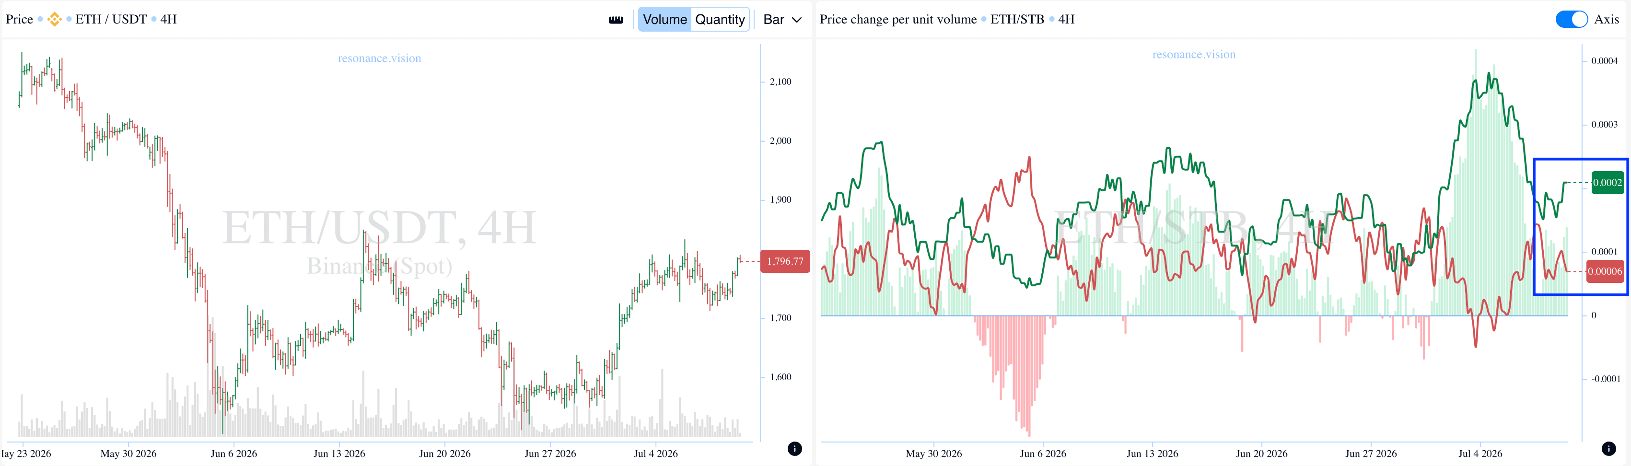This screenshot has height=466, width=1631.
Task: Click the ruler measurement tool icon
Action: pyautogui.click(x=616, y=20)
